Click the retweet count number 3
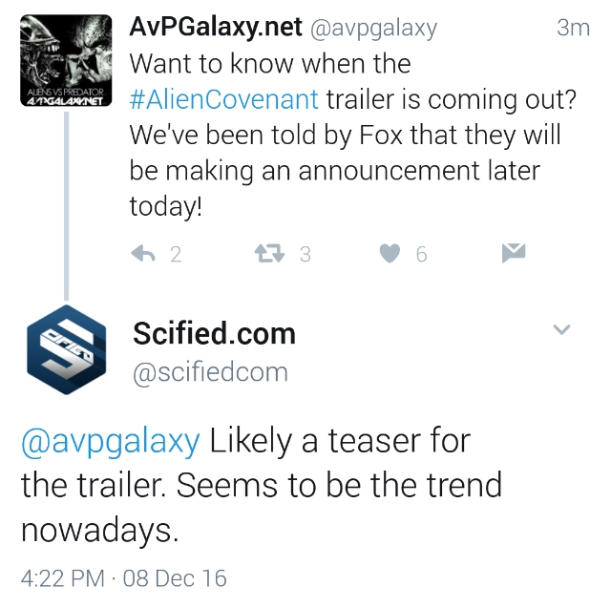This screenshot has height=608, width=611. (x=305, y=254)
